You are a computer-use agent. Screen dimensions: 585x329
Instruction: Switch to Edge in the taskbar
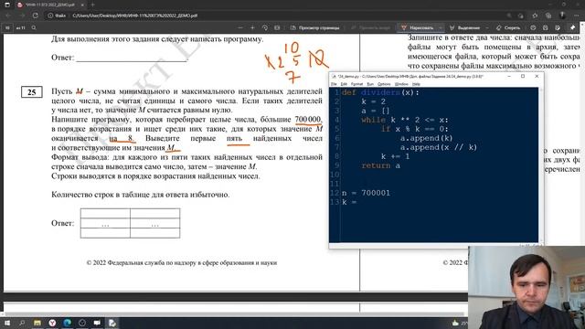(x=67, y=323)
